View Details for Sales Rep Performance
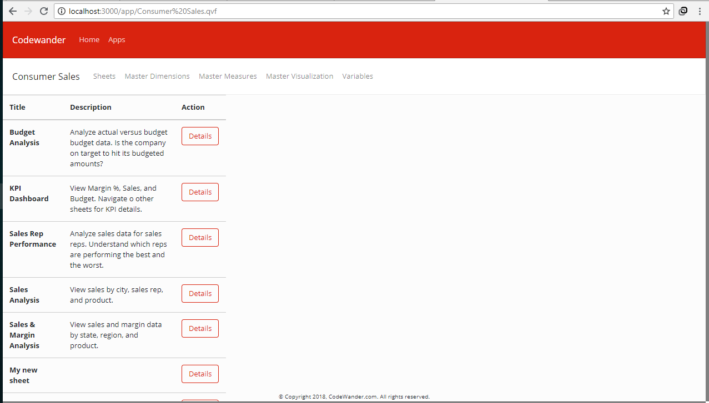Screen dimensions: 709x403 pyautogui.click(x=200, y=238)
